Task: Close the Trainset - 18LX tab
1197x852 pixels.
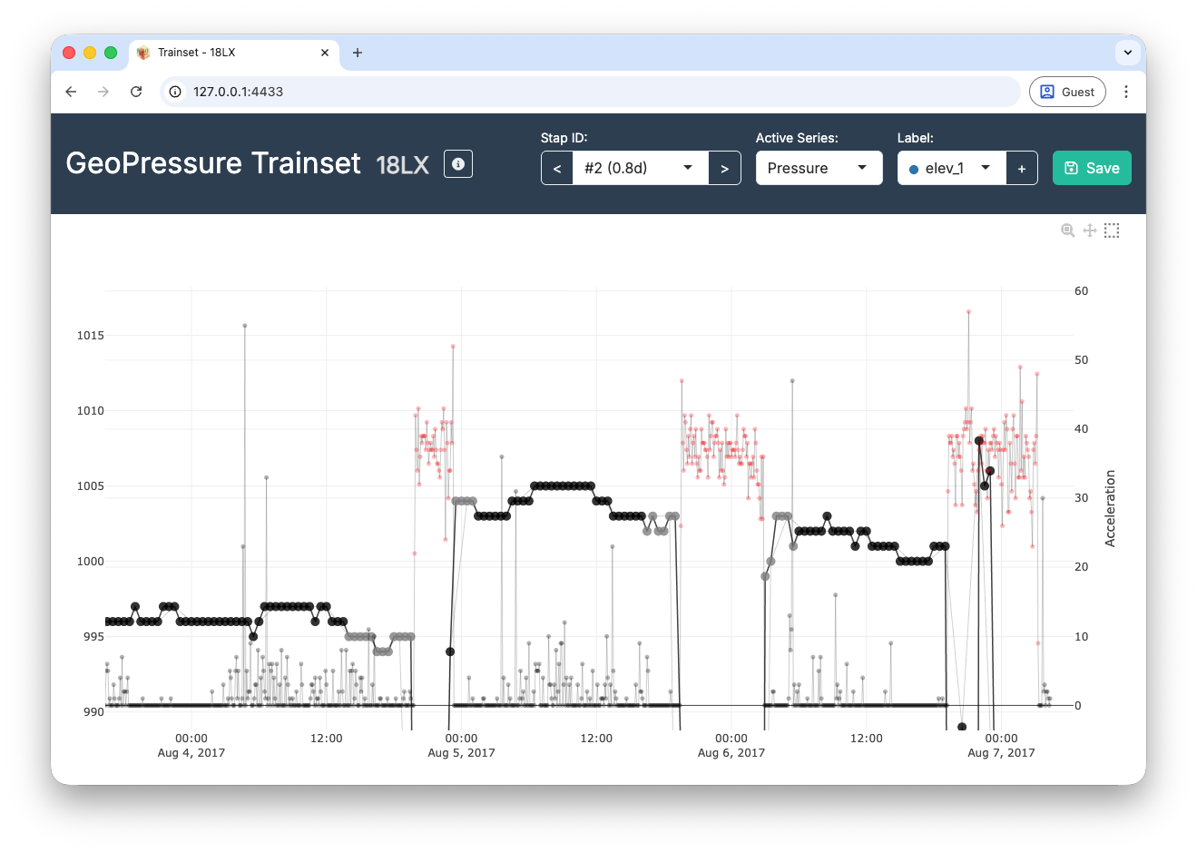Action: (325, 53)
